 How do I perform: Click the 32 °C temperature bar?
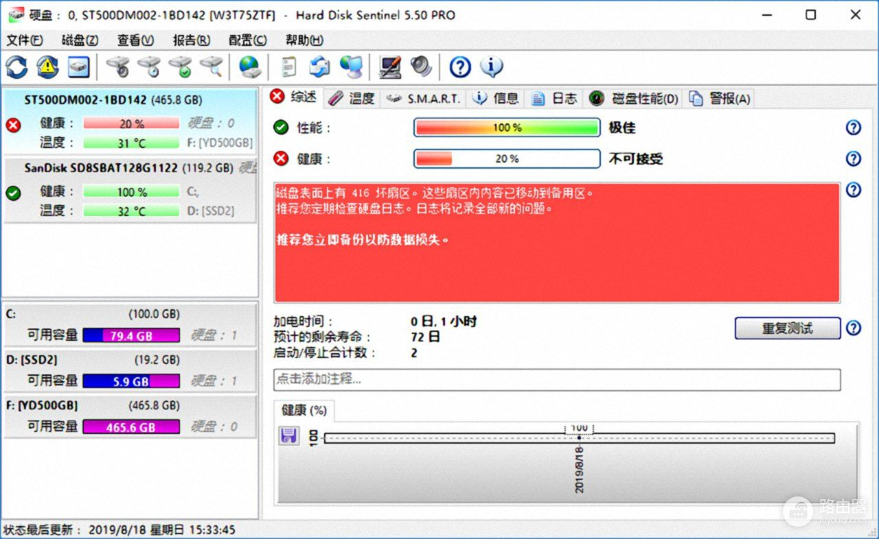pos(131,211)
